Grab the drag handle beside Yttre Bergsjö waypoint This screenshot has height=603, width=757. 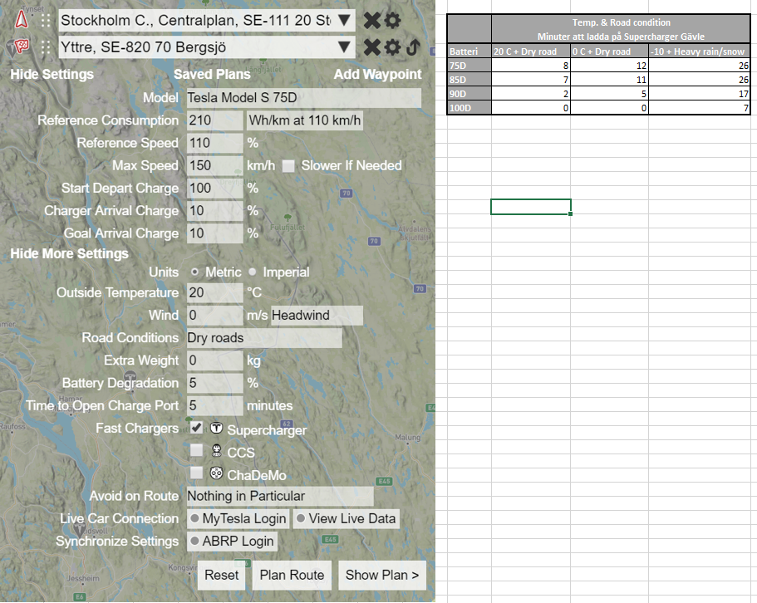(x=46, y=47)
